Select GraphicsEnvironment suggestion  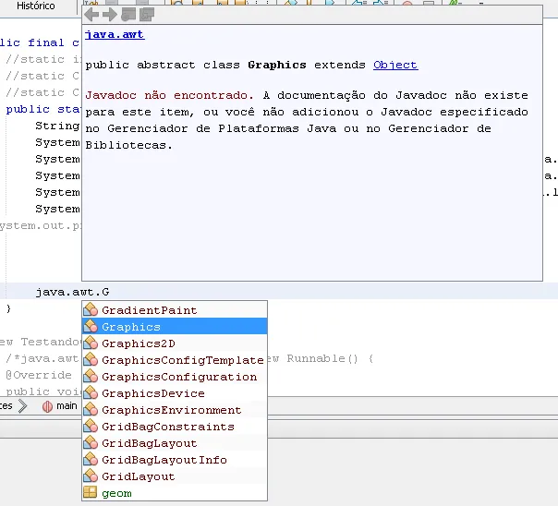[171, 410]
